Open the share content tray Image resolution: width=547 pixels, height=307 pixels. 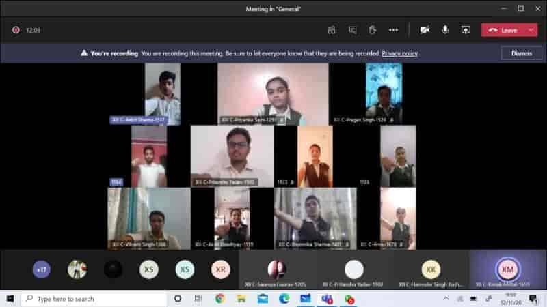pos(466,30)
